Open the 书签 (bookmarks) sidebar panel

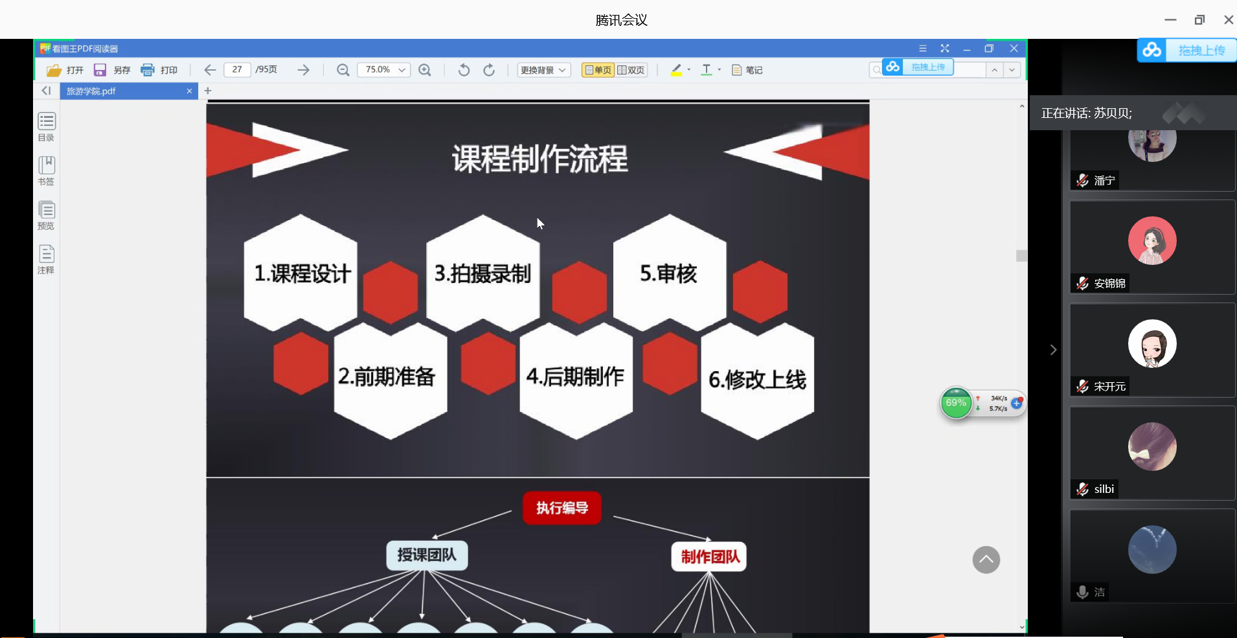click(x=46, y=170)
